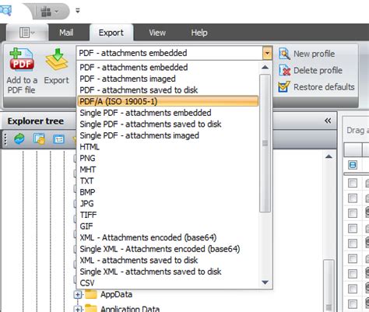369x312 pixels.
Task: Choose XML - Attachments encoded (base64)
Action: 167,237
